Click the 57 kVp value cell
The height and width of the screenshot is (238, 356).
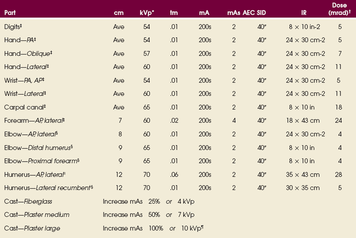(x=145, y=53)
